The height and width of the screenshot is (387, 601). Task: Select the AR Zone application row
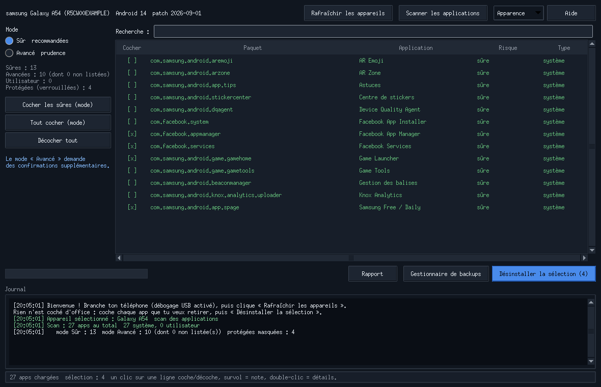pos(351,73)
